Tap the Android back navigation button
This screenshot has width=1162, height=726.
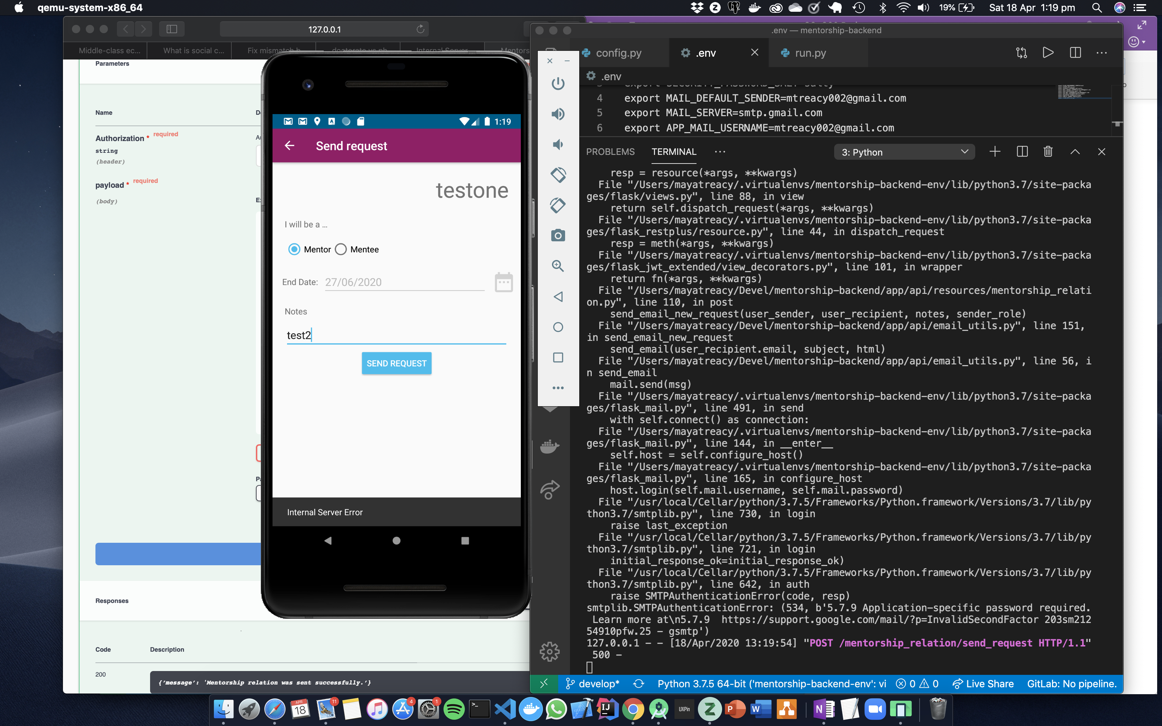(328, 541)
